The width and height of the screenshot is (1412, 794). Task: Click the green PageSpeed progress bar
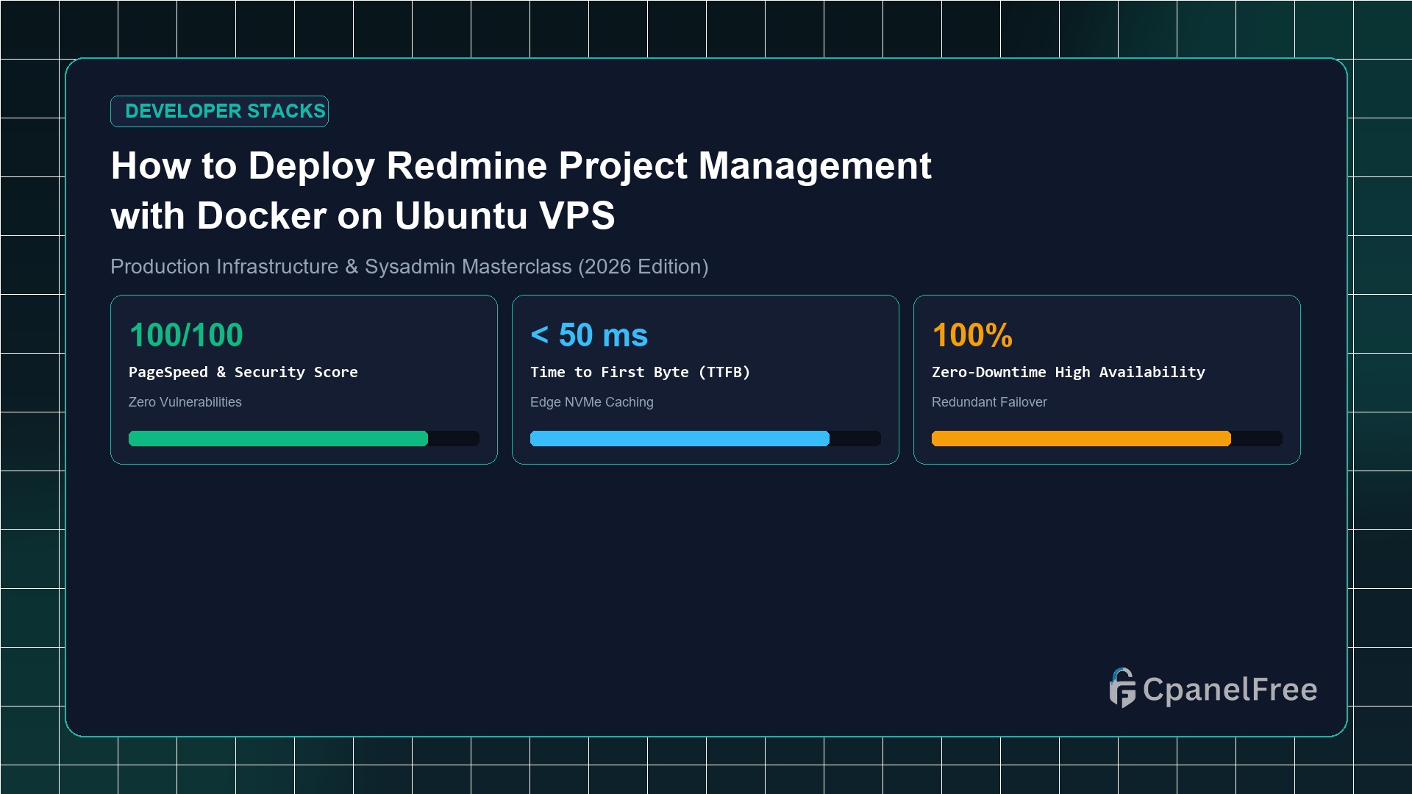coord(304,439)
